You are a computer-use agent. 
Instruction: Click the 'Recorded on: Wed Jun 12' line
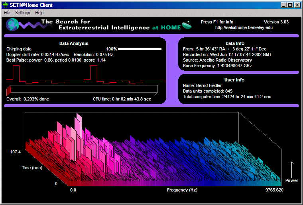coord(227,54)
